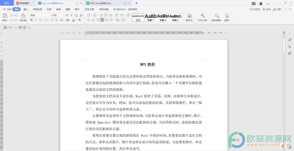This screenshot has height=151, width=294.
Task: Switch to the View (视图) tab
Action: 68,9
